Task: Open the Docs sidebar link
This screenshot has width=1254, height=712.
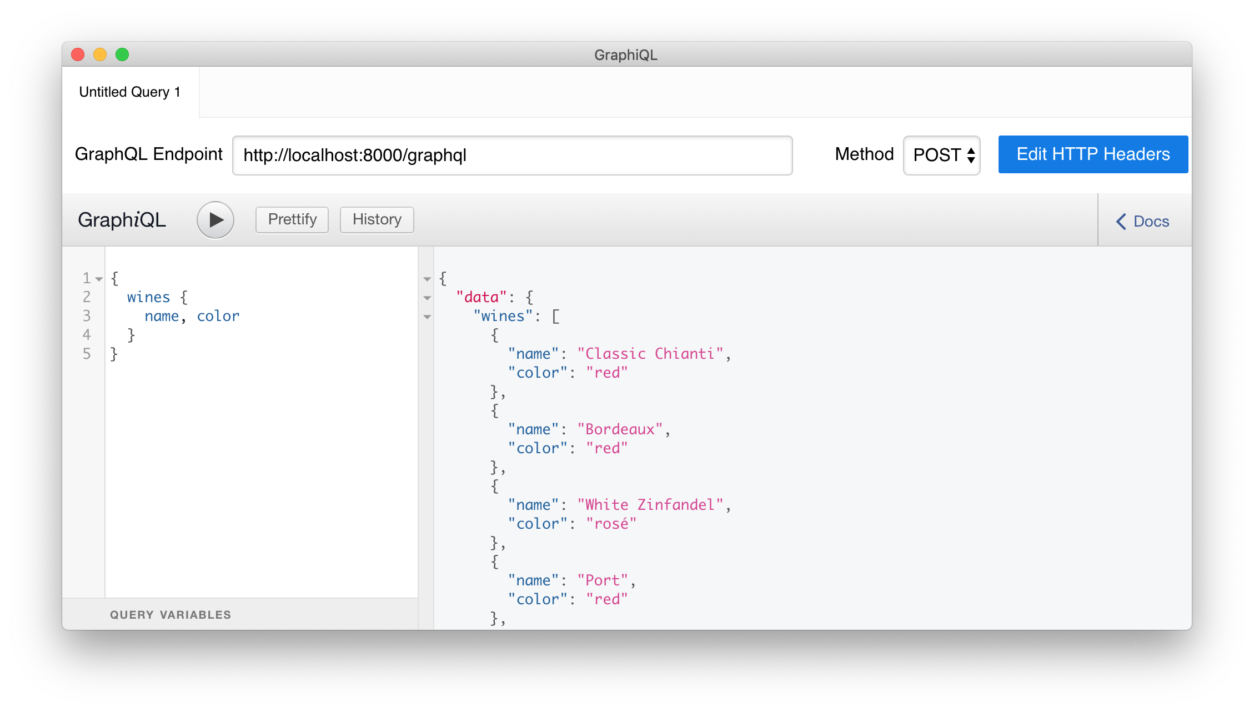Action: [1151, 222]
